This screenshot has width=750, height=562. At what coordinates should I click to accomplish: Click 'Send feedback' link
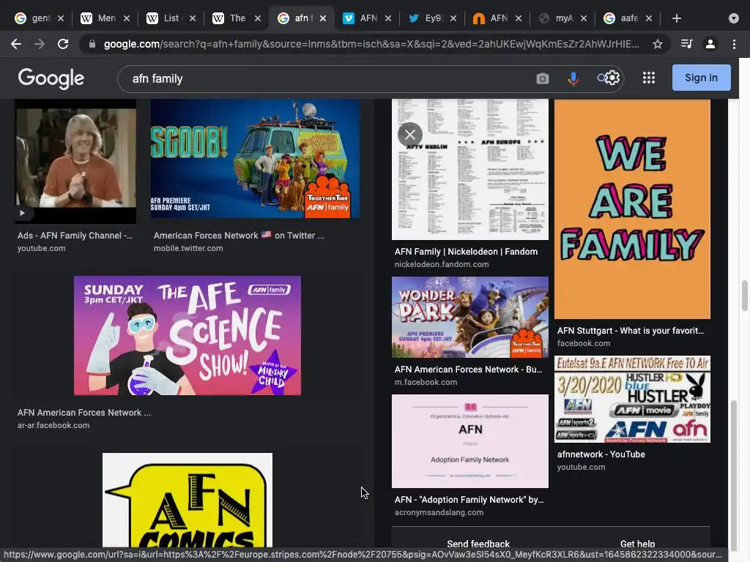(x=478, y=544)
